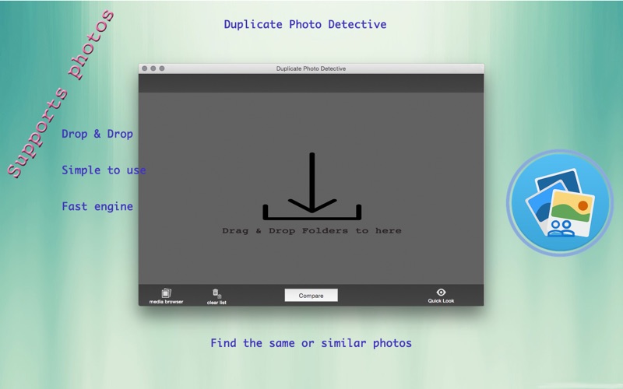
Task: Click the window title 'Duplicate Photo Detective'
Action: pyautogui.click(x=311, y=68)
